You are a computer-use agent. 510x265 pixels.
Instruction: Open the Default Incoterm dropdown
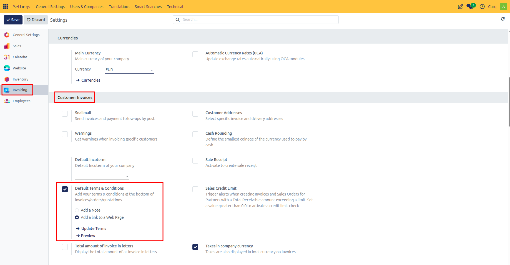click(x=102, y=177)
